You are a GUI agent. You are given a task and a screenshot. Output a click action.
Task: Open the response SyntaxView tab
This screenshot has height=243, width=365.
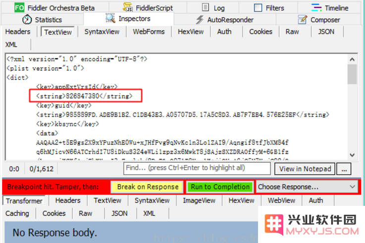coord(152,200)
